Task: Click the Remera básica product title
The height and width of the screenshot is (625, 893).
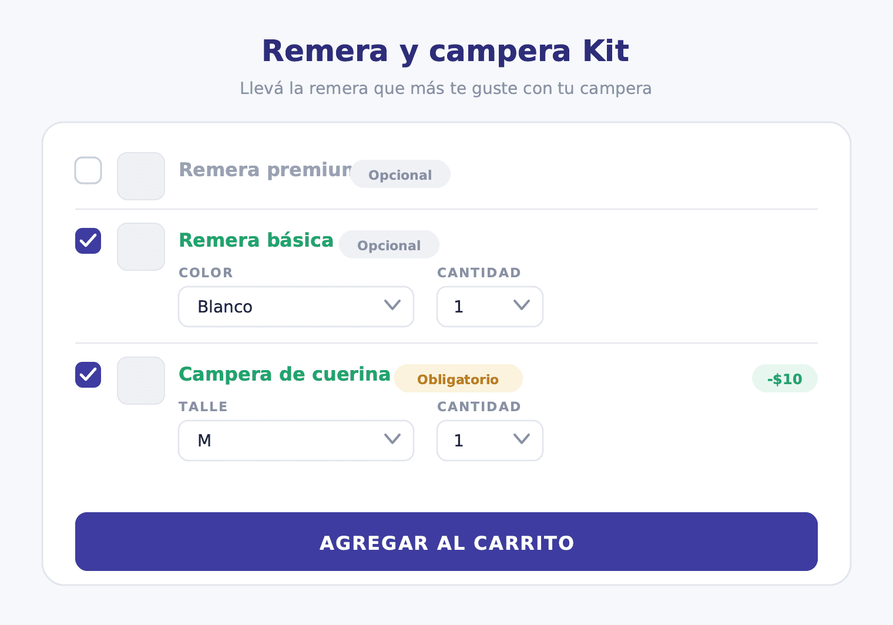Action: (x=256, y=240)
